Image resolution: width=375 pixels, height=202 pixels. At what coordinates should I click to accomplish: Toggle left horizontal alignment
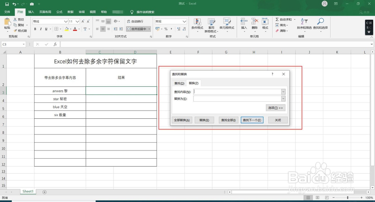(x=97, y=29)
